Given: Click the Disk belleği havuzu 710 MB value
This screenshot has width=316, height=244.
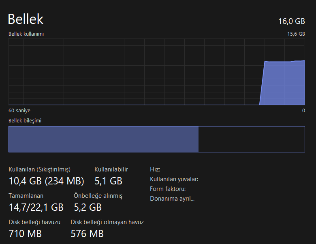Looking at the screenshot, I should [25, 234].
